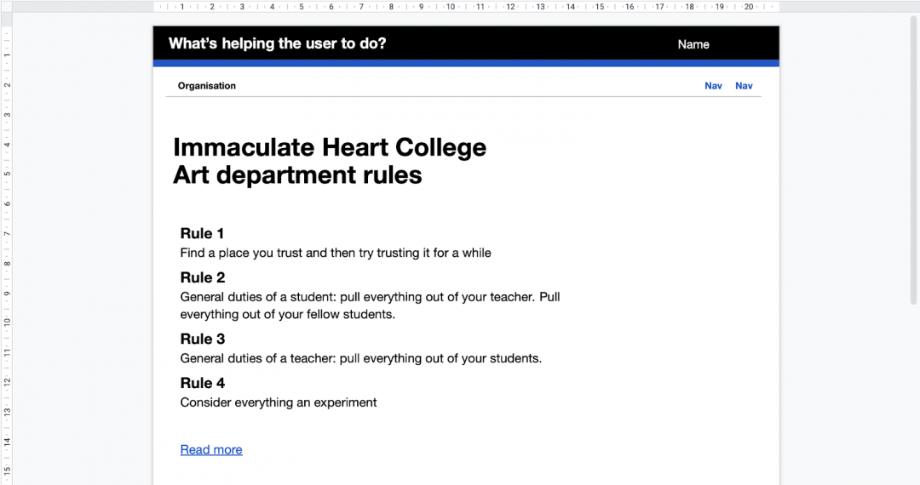Open the Read more link
The width and height of the screenshot is (920, 485).
(211, 449)
